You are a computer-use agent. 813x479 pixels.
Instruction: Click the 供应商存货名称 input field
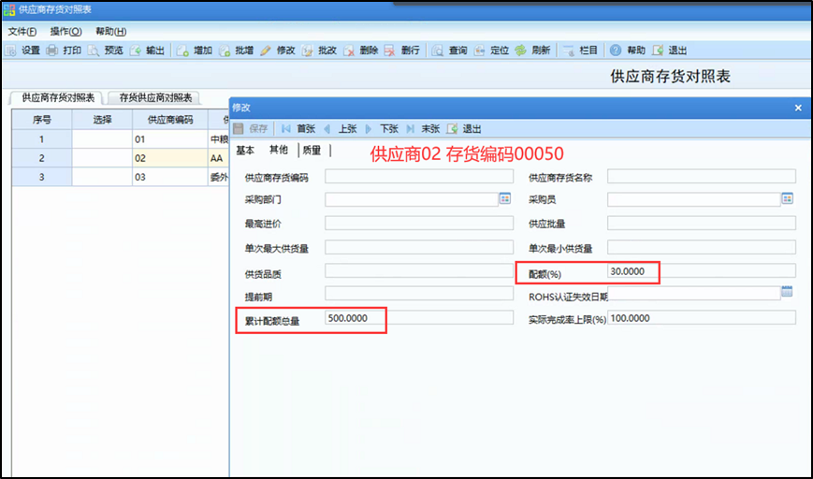(702, 176)
